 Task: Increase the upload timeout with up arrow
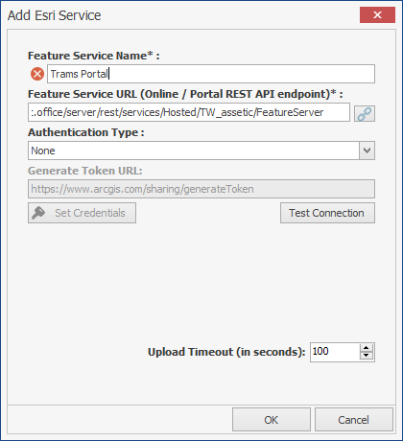coord(367,348)
